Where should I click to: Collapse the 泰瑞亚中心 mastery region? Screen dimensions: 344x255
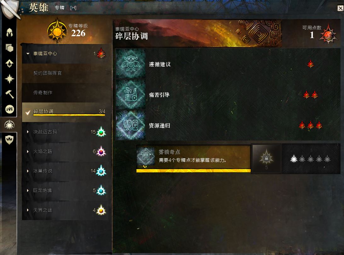[28, 53]
